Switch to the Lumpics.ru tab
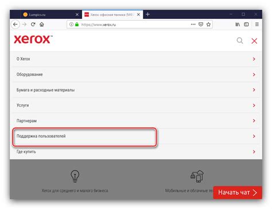Image resolution: width=272 pixels, height=209 pixels. coord(51,14)
